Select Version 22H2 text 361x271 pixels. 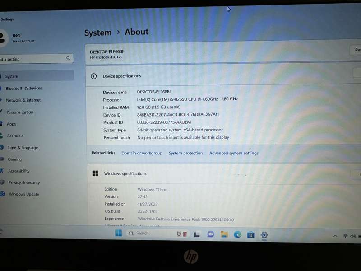click(143, 197)
